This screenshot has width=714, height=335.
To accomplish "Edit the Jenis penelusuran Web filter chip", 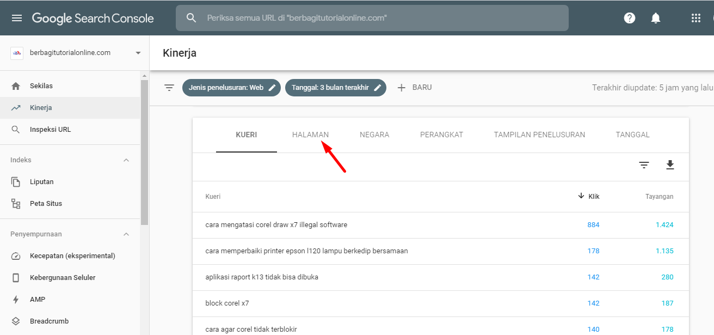I will tap(272, 87).
